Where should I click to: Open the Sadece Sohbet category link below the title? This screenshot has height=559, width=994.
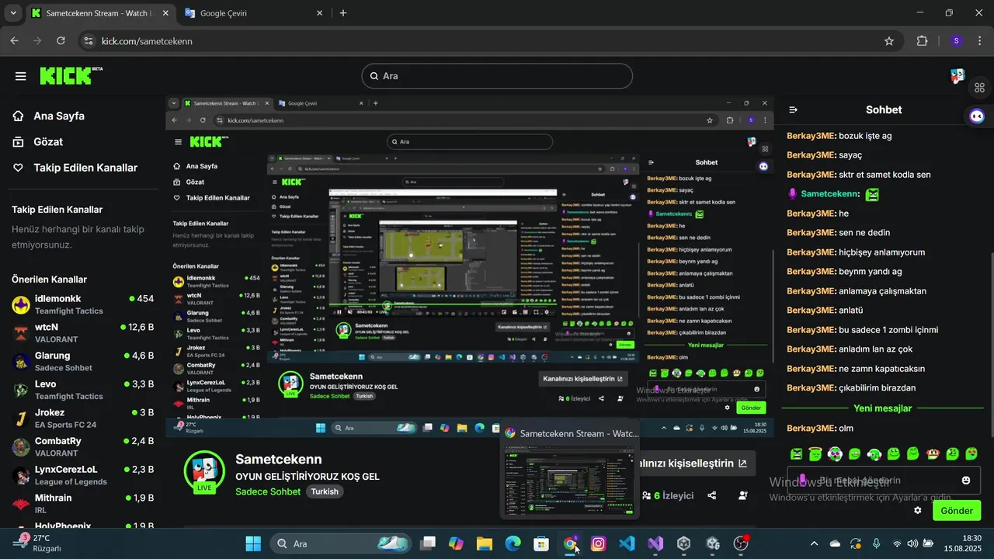pyautogui.click(x=268, y=491)
